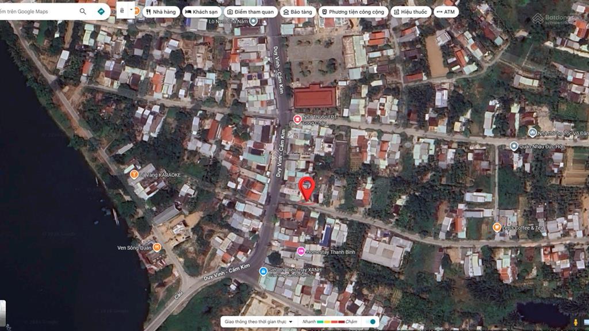
Task: Expand the Giao thông theo thời gian thực dropdown
Action: click(x=290, y=322)
